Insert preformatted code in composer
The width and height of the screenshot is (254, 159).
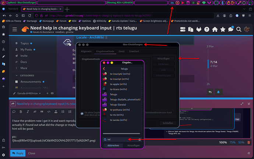coord(49,111)
